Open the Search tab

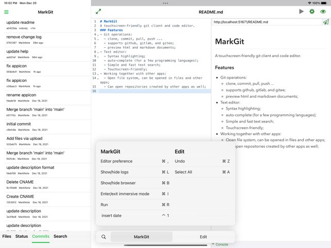60,236
